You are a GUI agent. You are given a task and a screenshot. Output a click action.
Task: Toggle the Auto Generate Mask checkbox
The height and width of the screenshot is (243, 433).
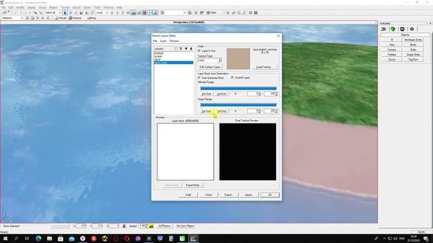pos(199,78)
